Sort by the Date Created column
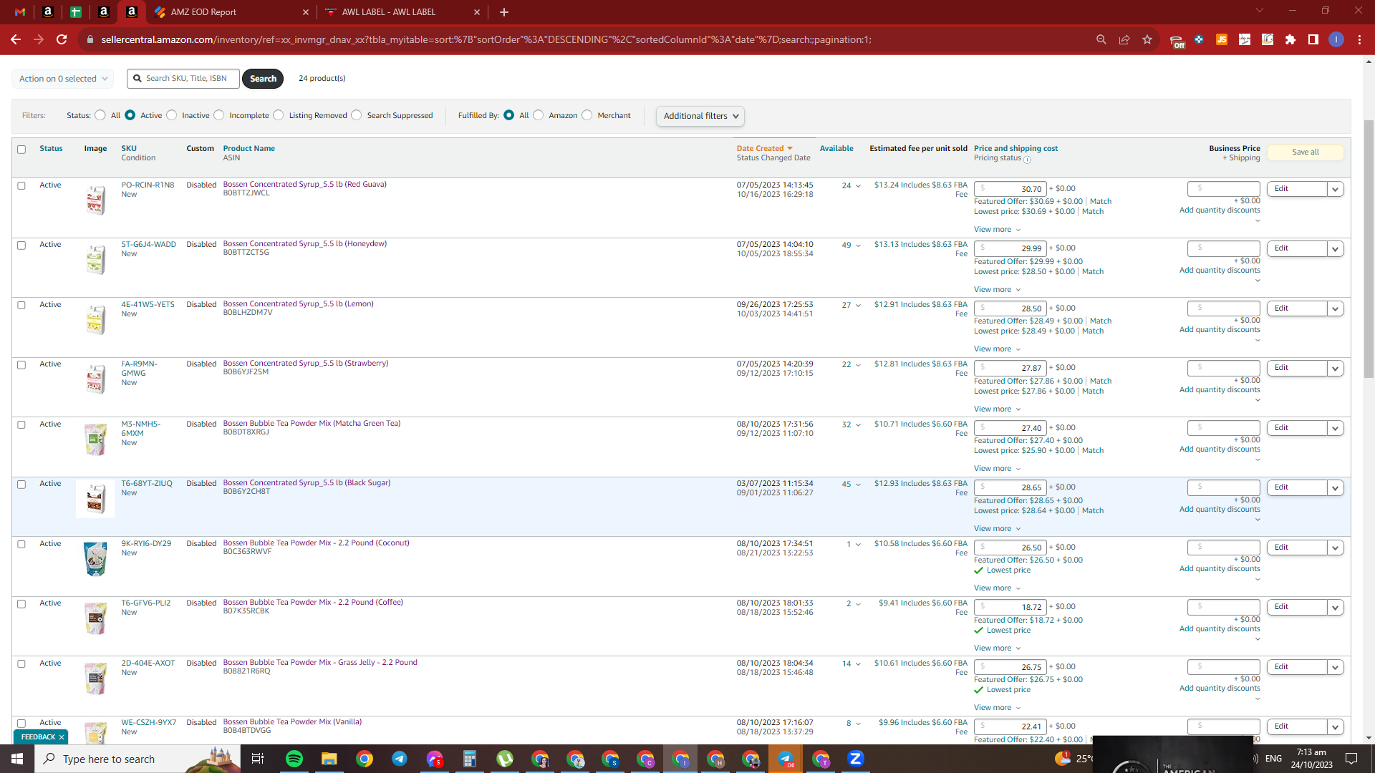 point(764,149)
